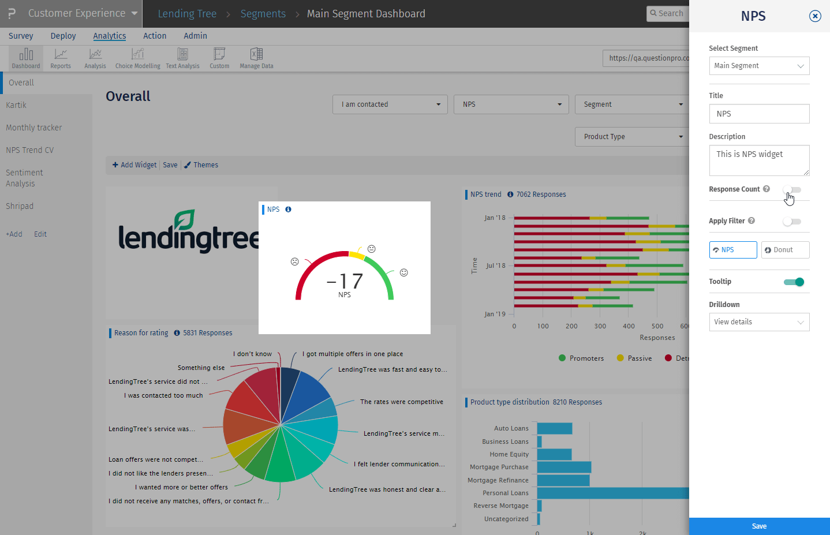Screen dimensions: 830x535
Task: Open the Custom analytics tool
Action: click(219, 58)
